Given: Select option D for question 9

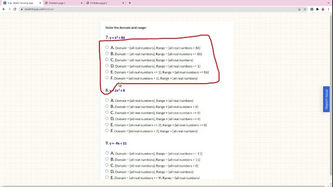Looking at the screenshot, I should click(107, 171).
